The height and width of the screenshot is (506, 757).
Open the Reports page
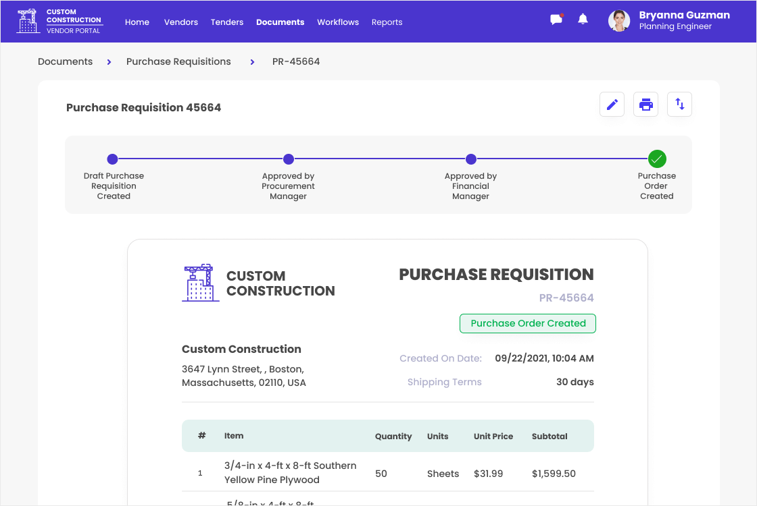[x=387, y=22]
